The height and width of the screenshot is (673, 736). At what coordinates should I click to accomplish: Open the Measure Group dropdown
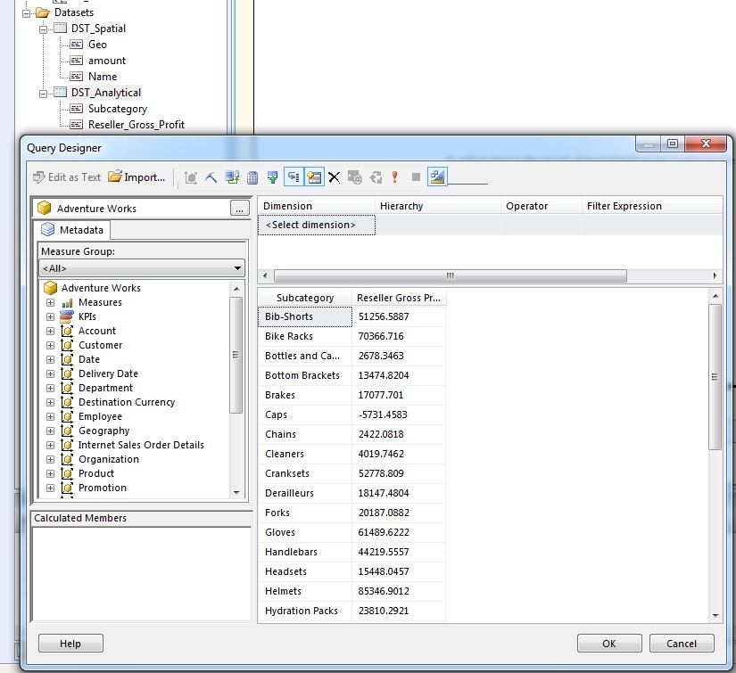[141, 268]
